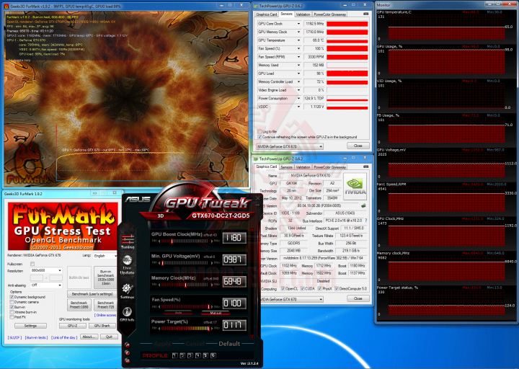
Task: Click the Power Target slider handle in GPU Tweak
Action: [x=208, y=329]
